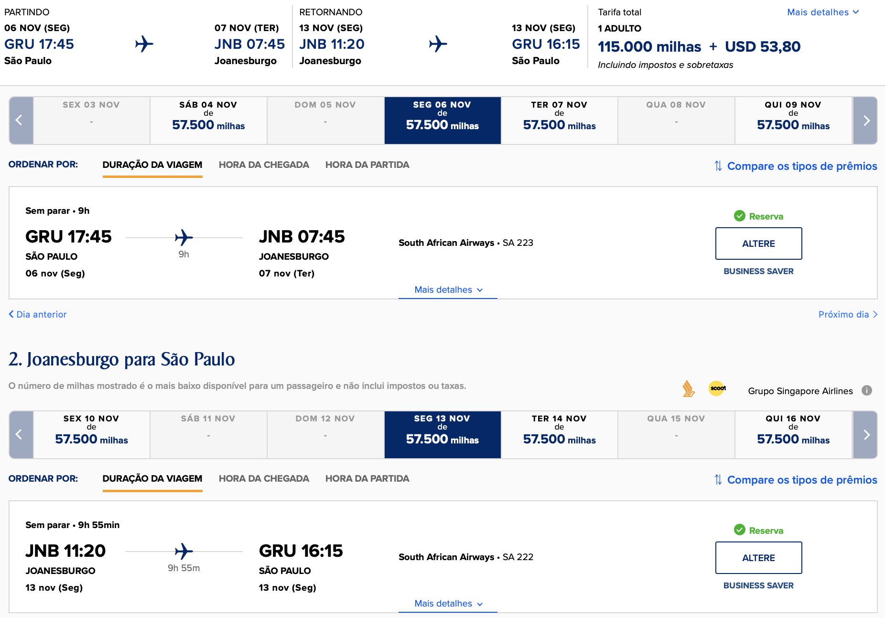Open the Grupo Singapore Airlines info icon
The width and height of the screenshot is (885, 618).
tap(867, 390)
